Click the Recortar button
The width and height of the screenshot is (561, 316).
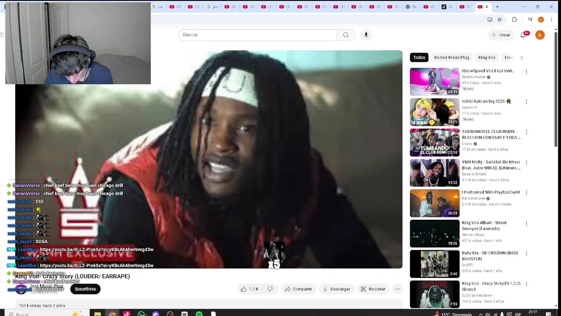pos(373,289)
